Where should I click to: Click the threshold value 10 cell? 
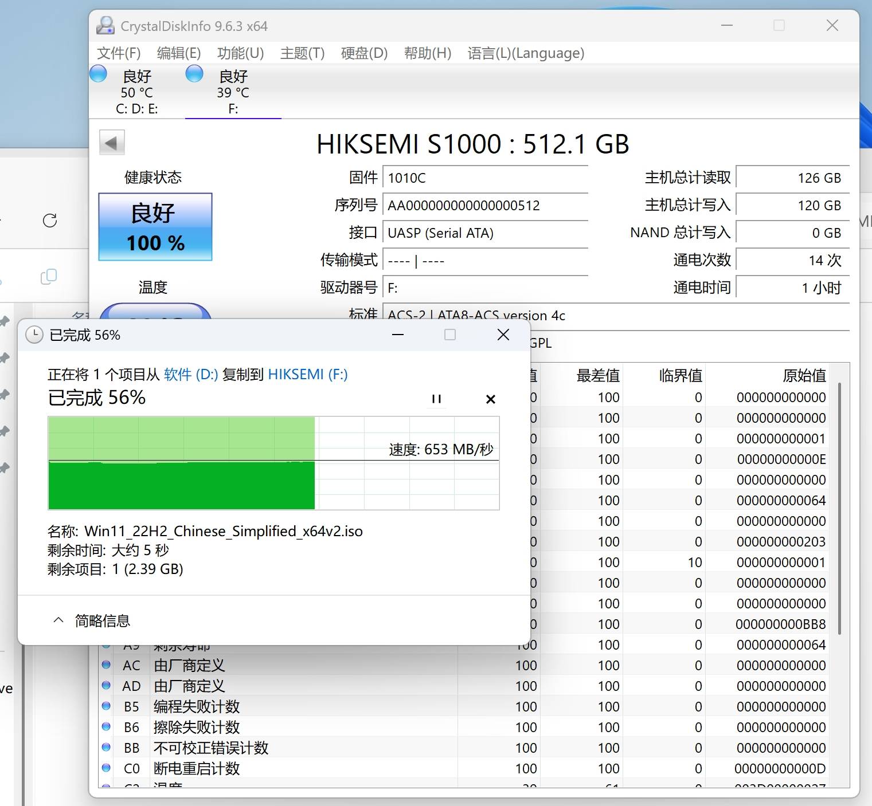pyautogui.click(x=695, y=562)
